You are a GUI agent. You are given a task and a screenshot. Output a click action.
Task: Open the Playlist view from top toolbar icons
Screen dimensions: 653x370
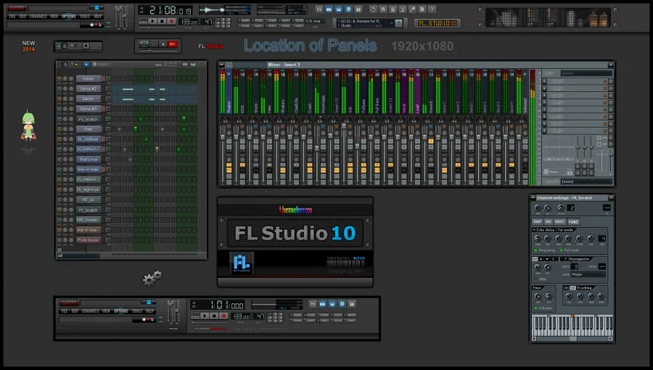[x=319, y=9]
